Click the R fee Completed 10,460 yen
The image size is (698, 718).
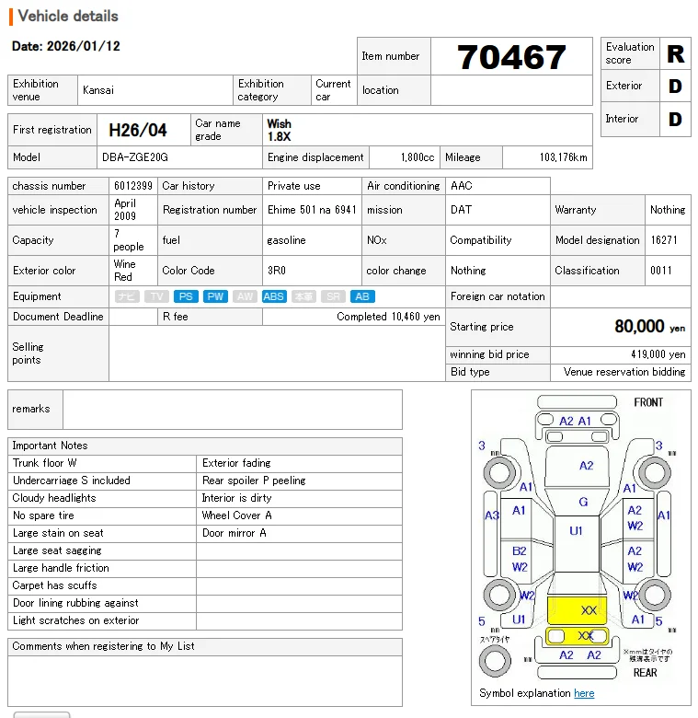click(x=388, y=317)
